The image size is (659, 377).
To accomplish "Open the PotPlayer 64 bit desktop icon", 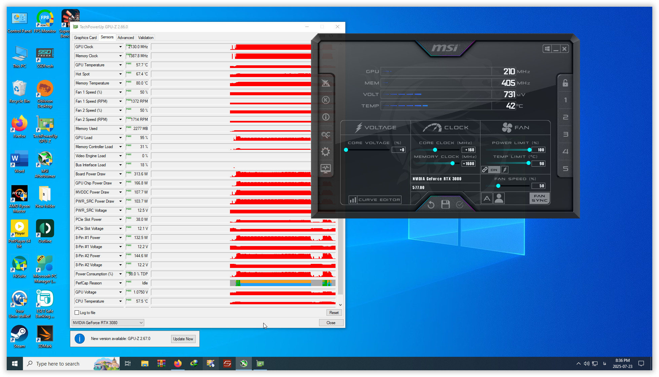I will [x=20, y=234].
